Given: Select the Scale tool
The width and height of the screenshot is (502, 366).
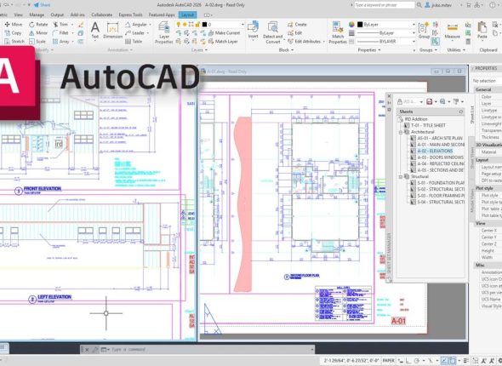Looking at the screenshot, I should pos(37,42).
